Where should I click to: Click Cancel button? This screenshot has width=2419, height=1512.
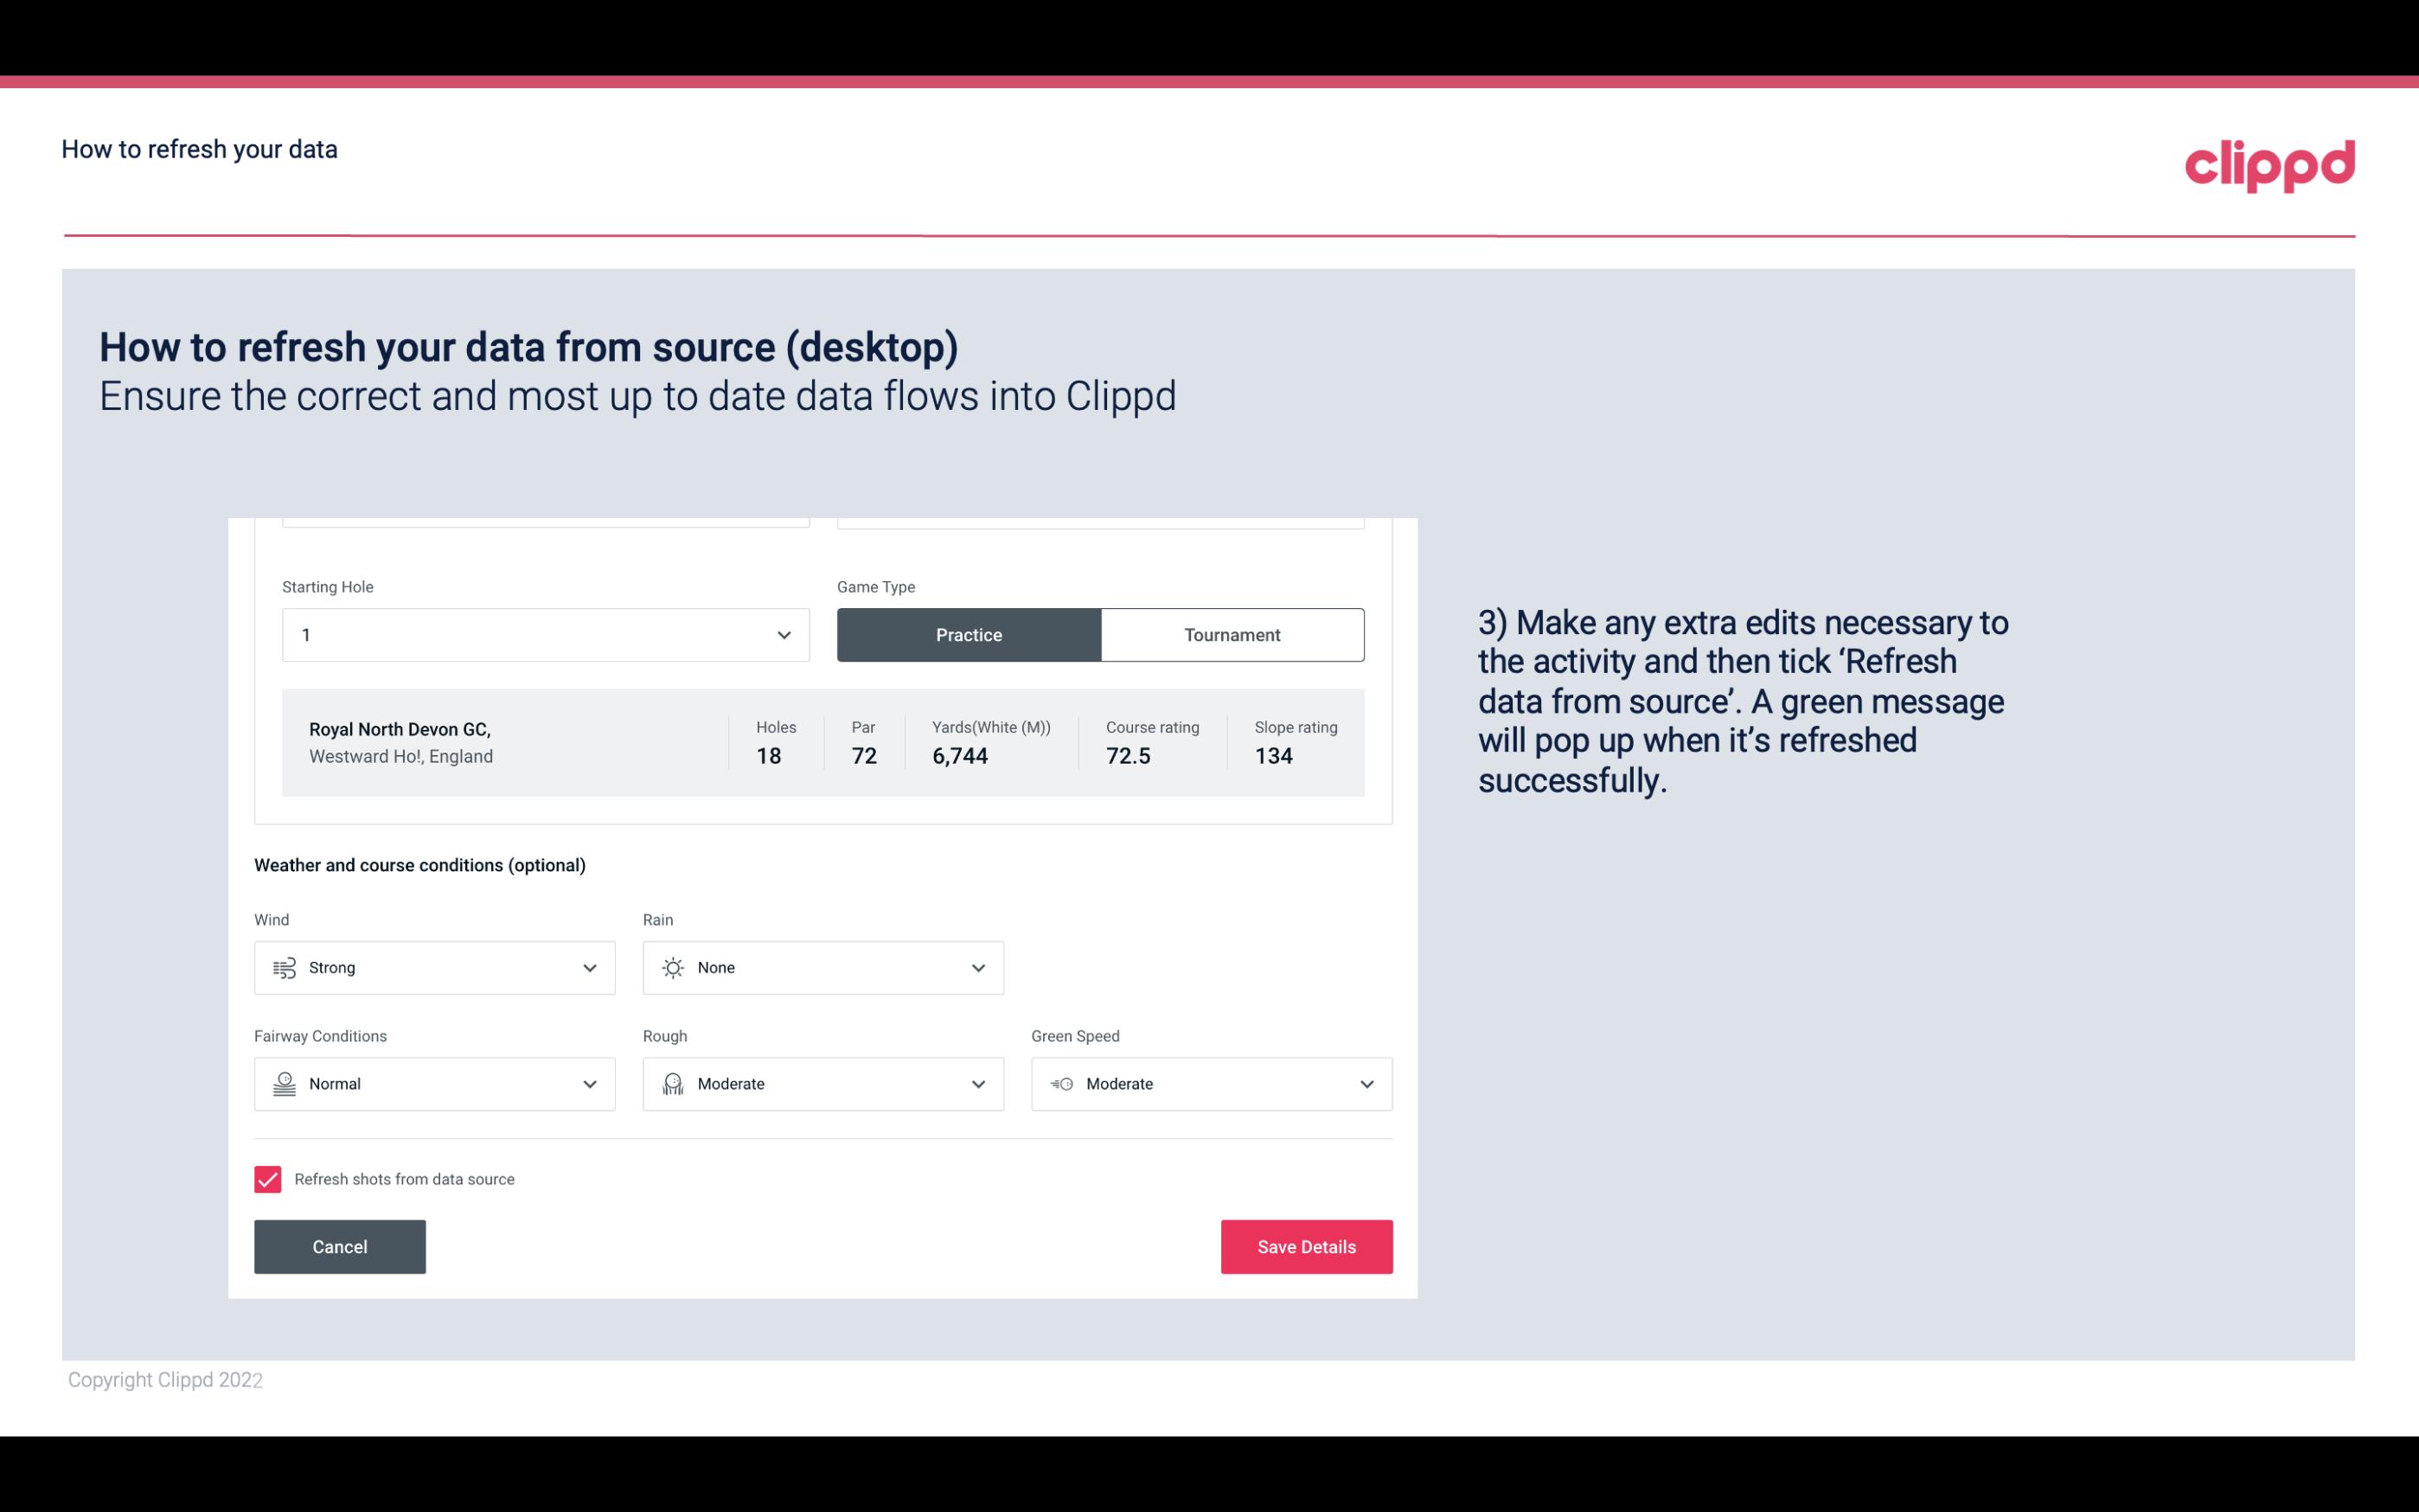pos(340,1247)
